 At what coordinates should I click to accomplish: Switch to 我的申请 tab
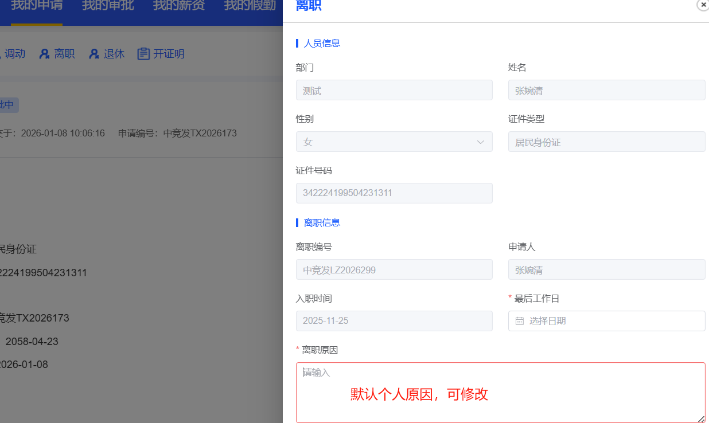coord(37,6)
